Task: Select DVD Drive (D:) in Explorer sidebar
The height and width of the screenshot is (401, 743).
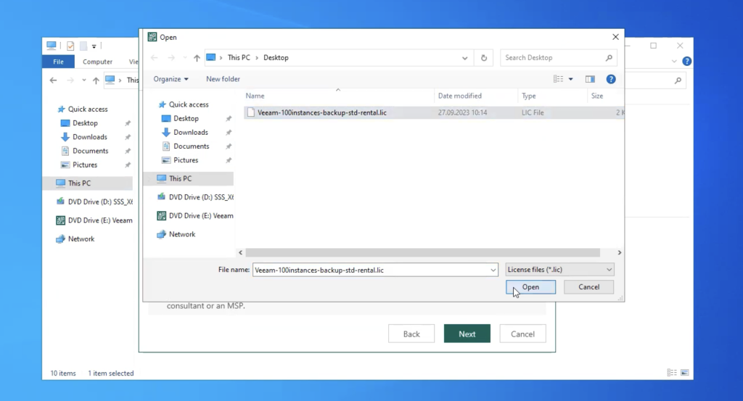Action: (94, 202)
